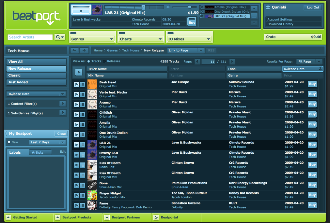Buy the playing L&B 21 track
Image resolution: width=330 pixels, height=223 pixels.
(192, 21)
